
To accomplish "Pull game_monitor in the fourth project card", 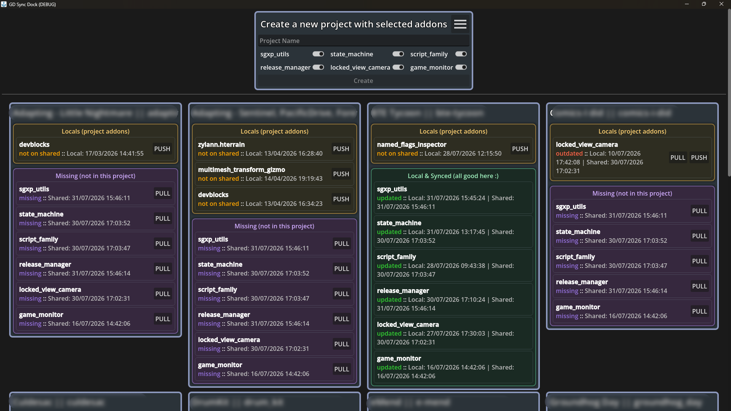I will (699, 311).
